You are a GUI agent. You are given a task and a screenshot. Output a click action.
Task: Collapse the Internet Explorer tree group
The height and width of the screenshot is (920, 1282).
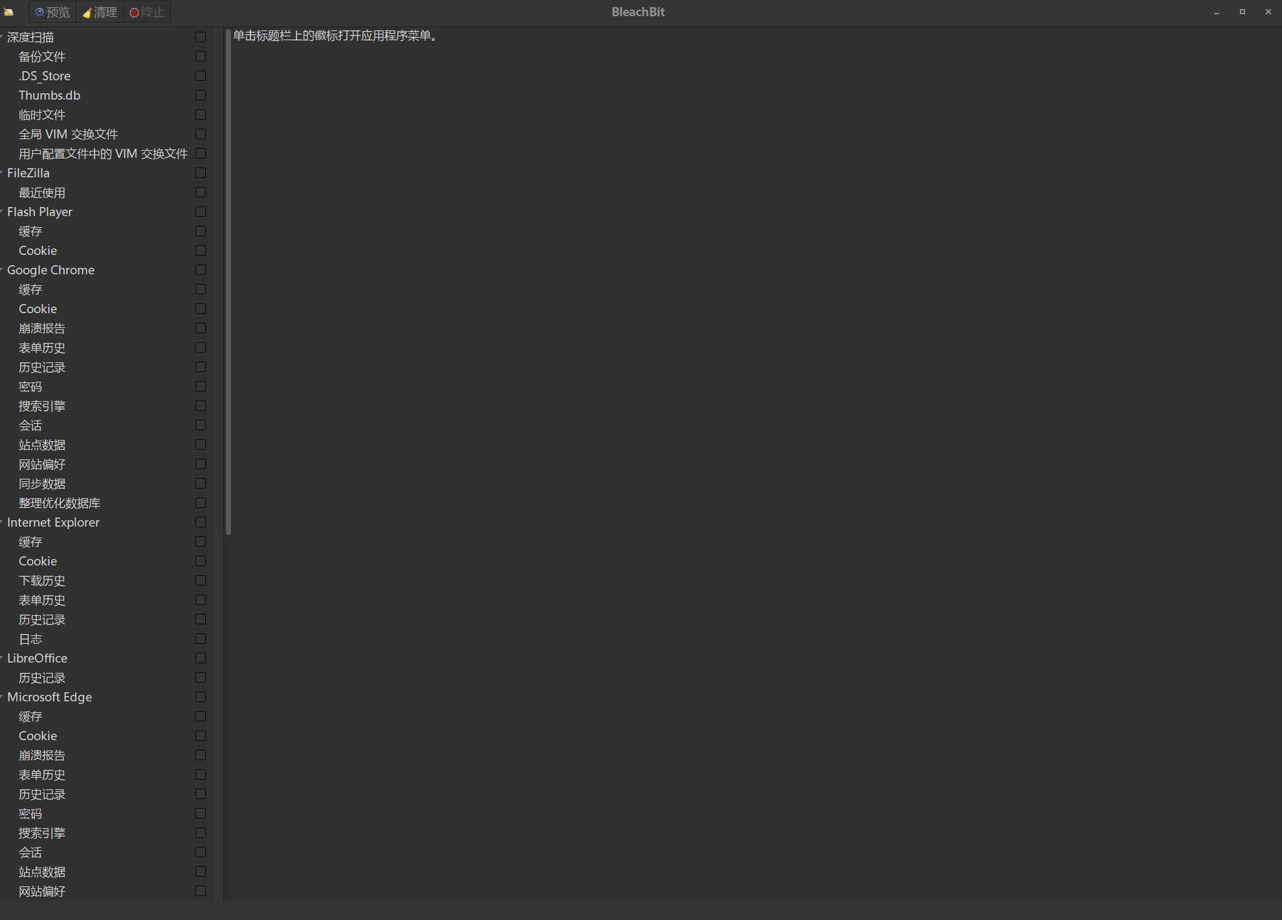click(2, 522)
